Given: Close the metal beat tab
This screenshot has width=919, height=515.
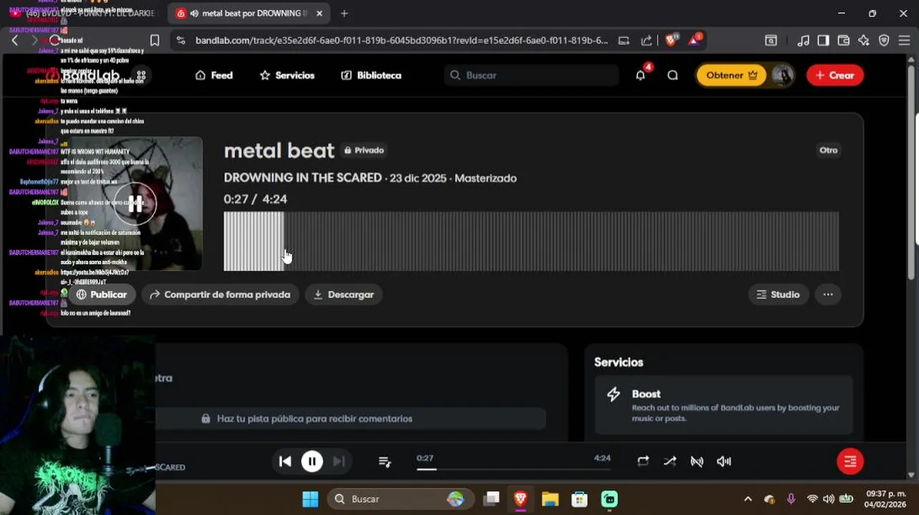Looking at the screenshot, I should 319,14.
